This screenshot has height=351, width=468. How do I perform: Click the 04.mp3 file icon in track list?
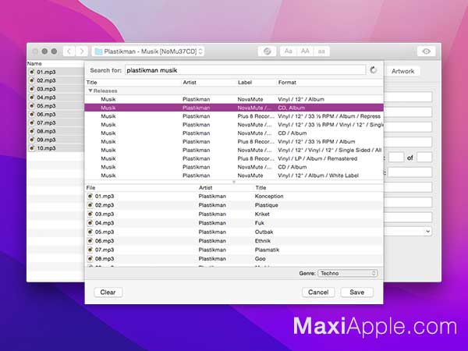point(90,223)
